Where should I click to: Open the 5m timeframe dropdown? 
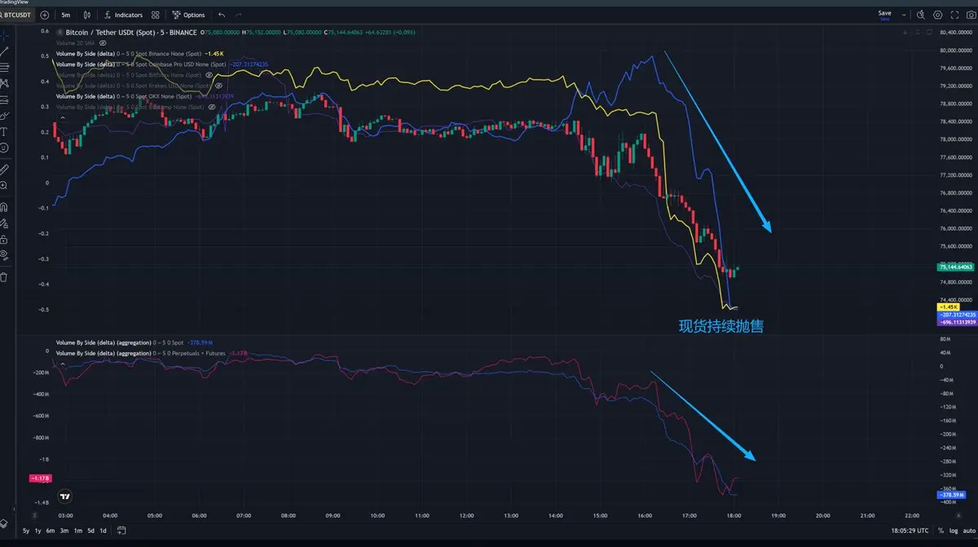pyautogui.click(x=66, y=15)
